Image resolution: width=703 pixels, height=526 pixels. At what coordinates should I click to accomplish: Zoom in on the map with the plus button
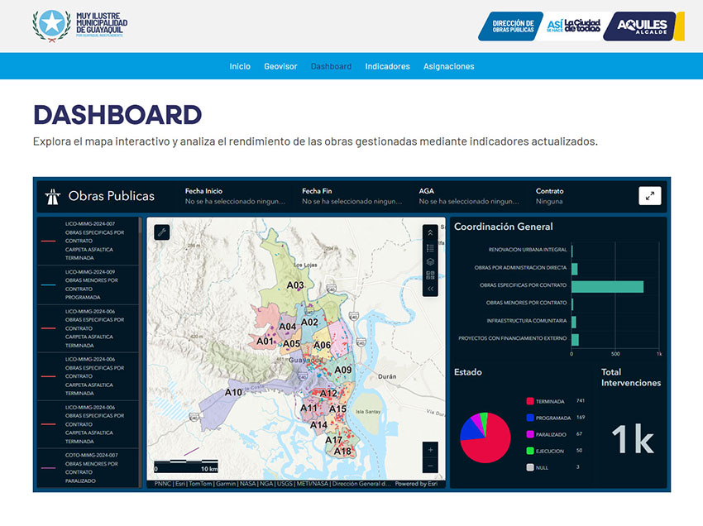[430, 450]
